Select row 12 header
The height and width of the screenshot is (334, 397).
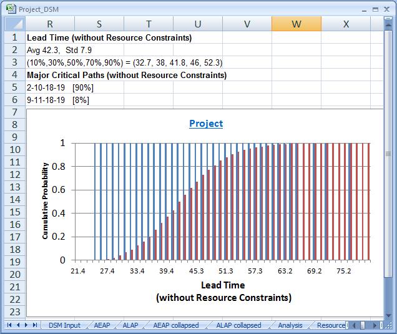[x=15, y=174]
